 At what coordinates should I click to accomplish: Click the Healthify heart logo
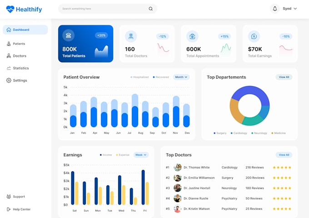(10, 9)
